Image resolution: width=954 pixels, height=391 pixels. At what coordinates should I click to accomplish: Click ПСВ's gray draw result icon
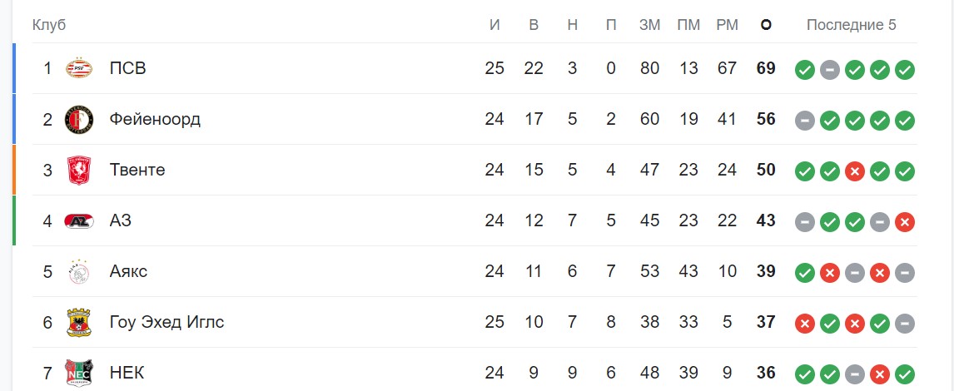829,70
